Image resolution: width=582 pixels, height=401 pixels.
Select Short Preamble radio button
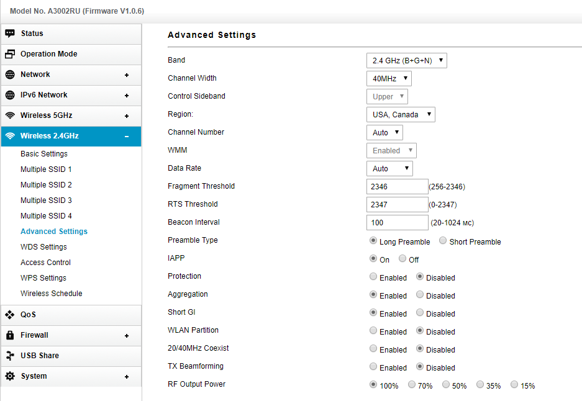[x=443, y=240]
